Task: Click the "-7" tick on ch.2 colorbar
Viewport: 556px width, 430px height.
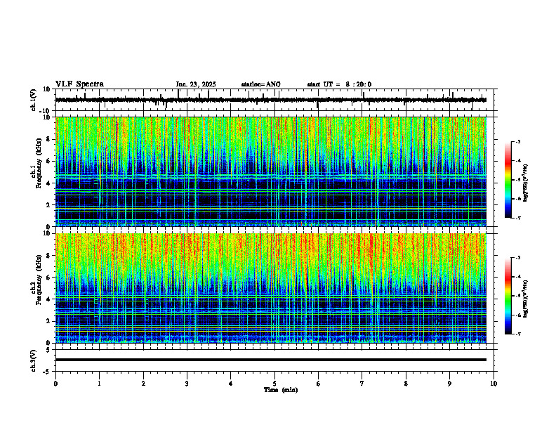Action: click(517, 334)
